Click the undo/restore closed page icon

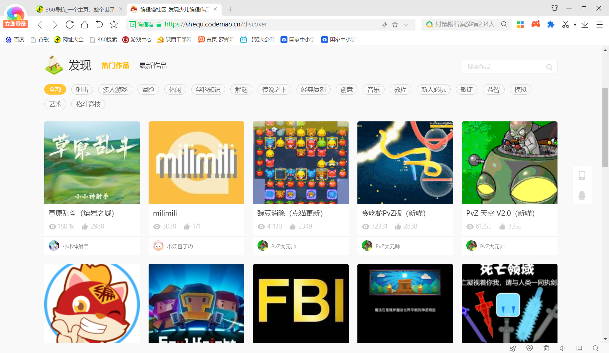pyautogui.click(x=99, y=24)
